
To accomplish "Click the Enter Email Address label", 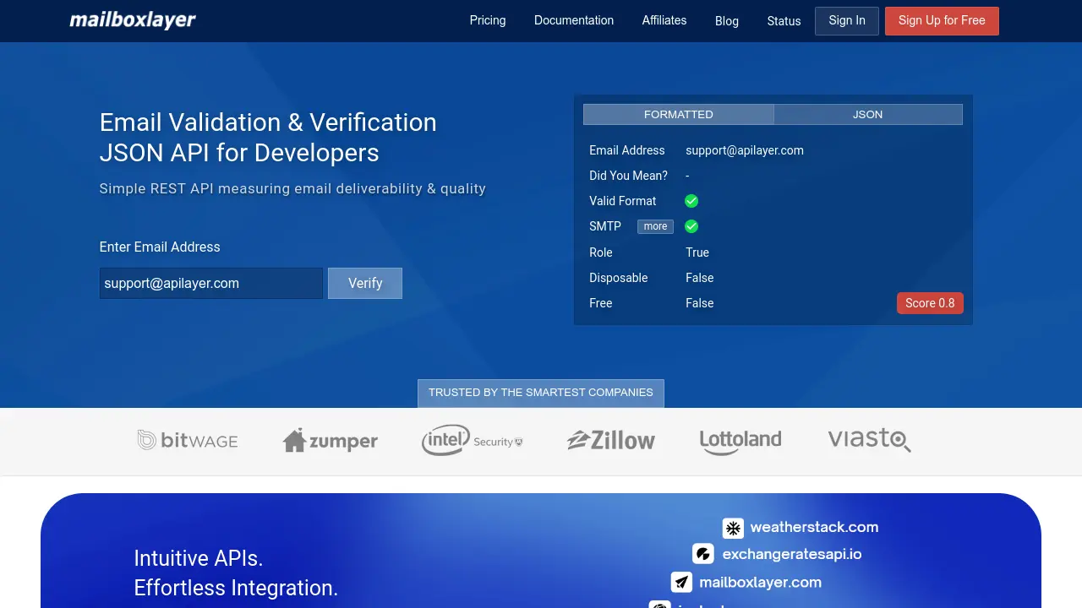I will pyautogui.click(x=160, y=247).
